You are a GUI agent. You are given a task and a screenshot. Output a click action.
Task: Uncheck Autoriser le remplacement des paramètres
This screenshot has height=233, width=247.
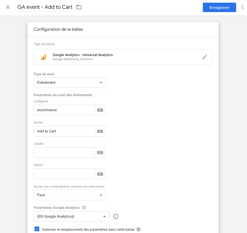37,229
